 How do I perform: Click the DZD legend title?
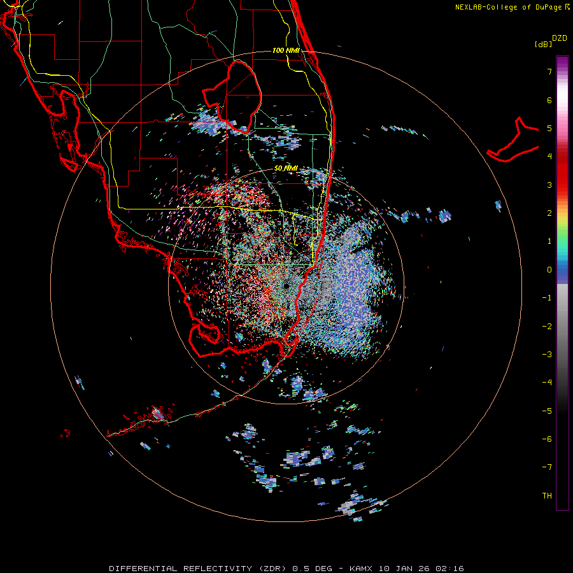click(x=560, y=38)
